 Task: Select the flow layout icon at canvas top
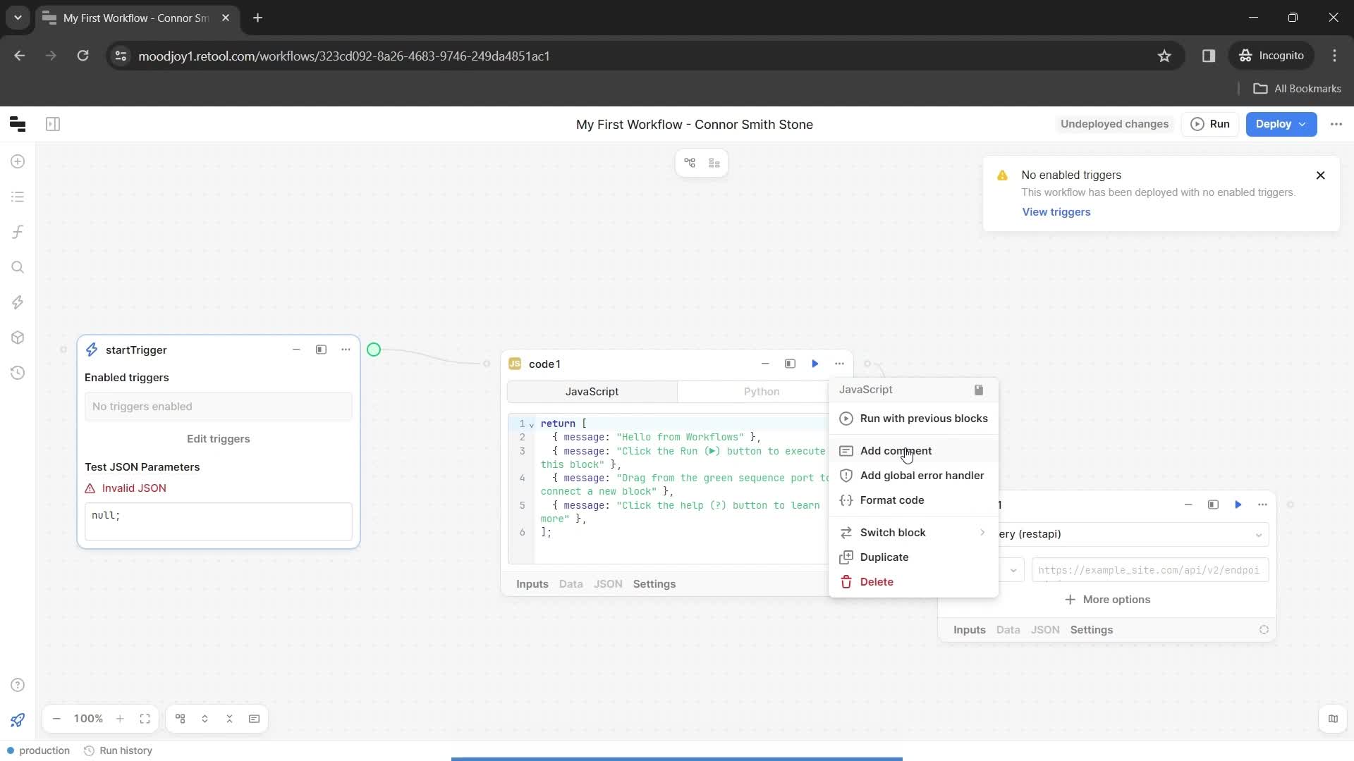pyautogui.click(x=690, y=163)
